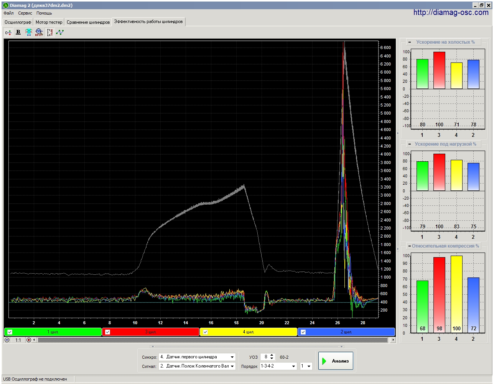Click the zero level offset toolbar icon

[8, 33]
